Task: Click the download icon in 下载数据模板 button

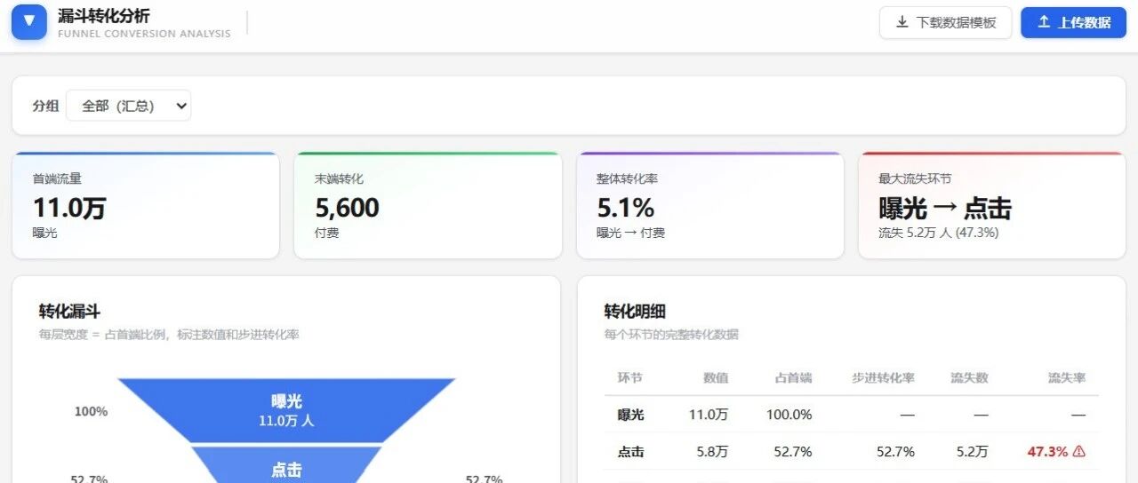Action: [x=902, y=23]
